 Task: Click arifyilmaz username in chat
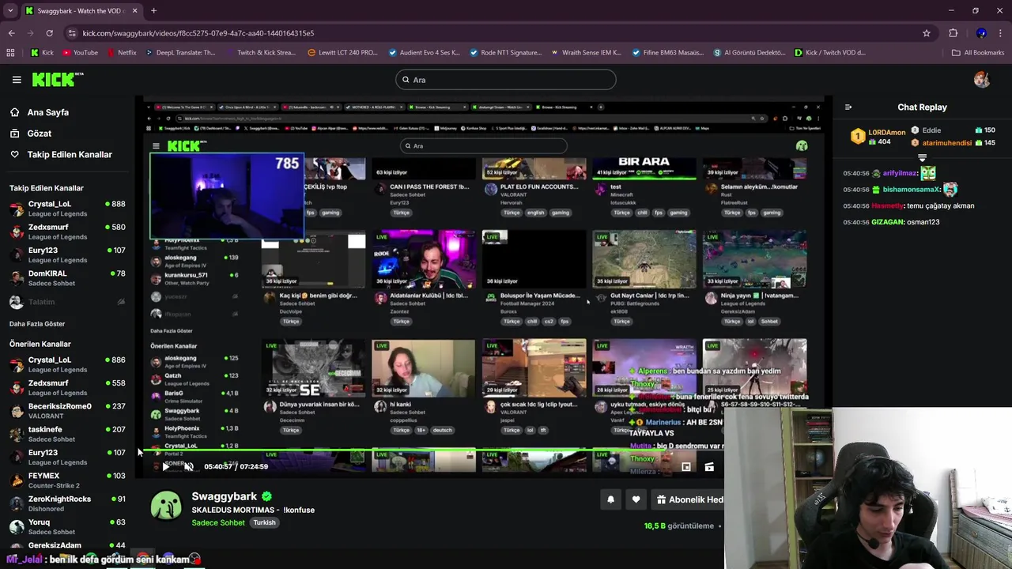pos(900,173)
